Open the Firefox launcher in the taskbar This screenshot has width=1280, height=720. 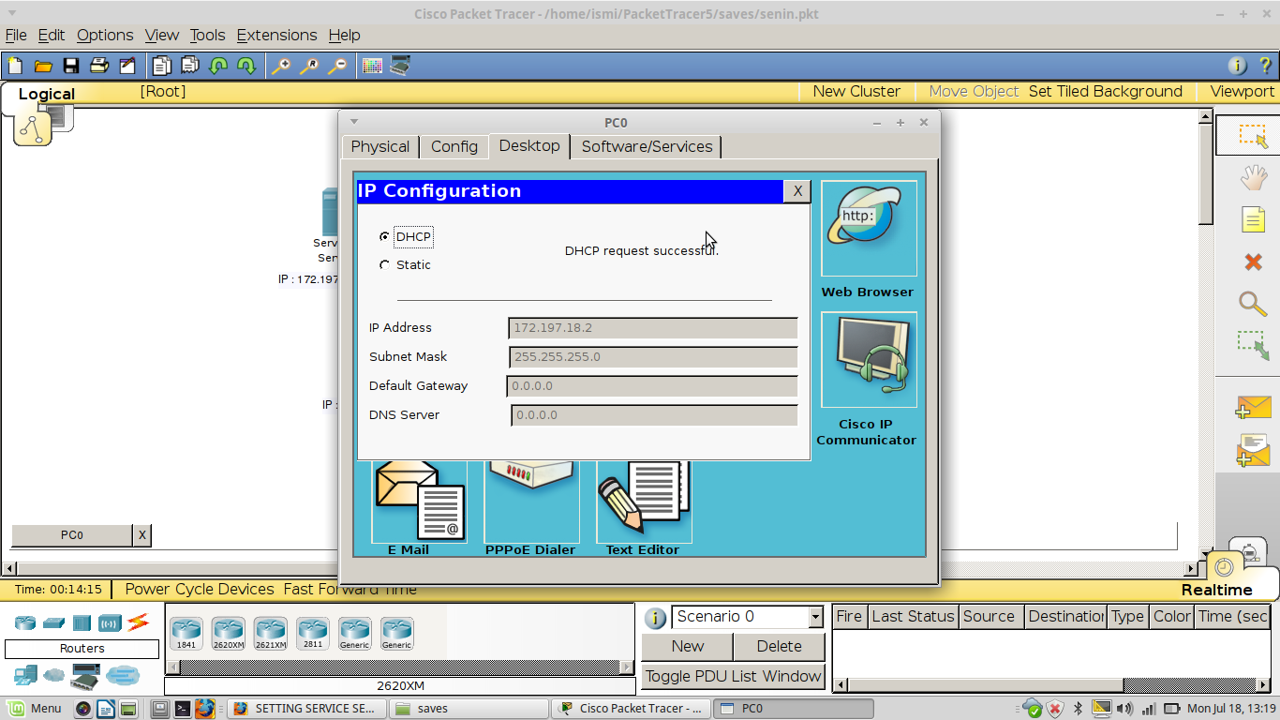pos(204,709)
